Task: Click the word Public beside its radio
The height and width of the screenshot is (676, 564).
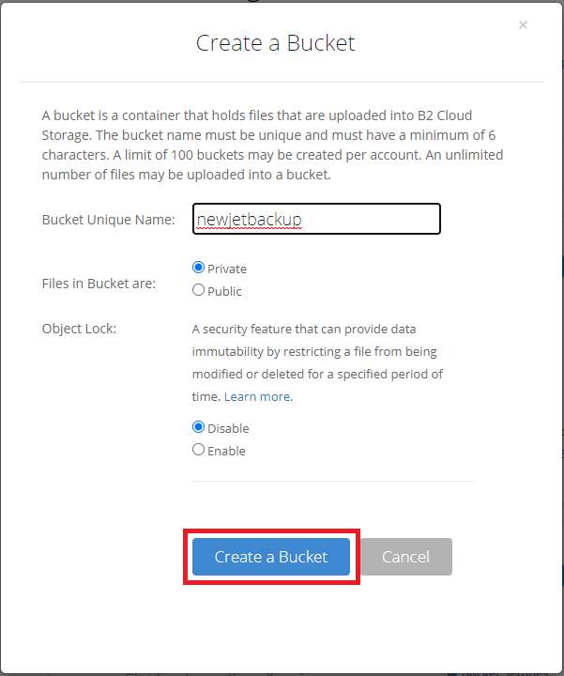Action: [x=224, y=291]
